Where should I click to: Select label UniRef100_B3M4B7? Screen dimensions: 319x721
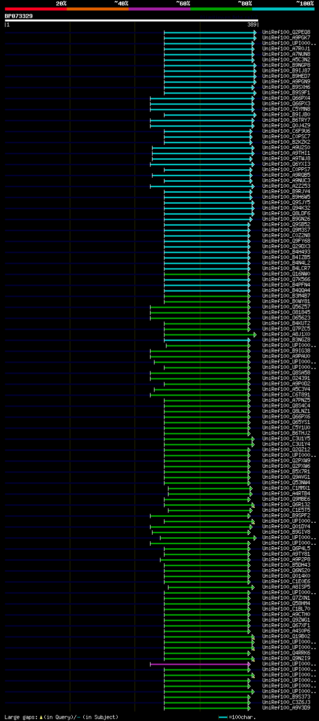[x=286, y=296]
